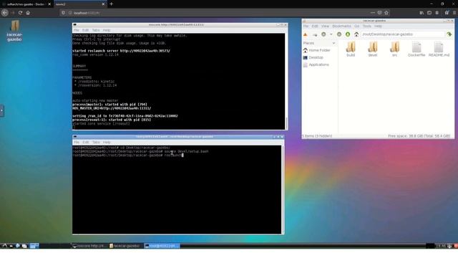Open Tools menu in file manager
This screenshot has width=458, height=258.
pyautogui.click(x=367, y=26)
